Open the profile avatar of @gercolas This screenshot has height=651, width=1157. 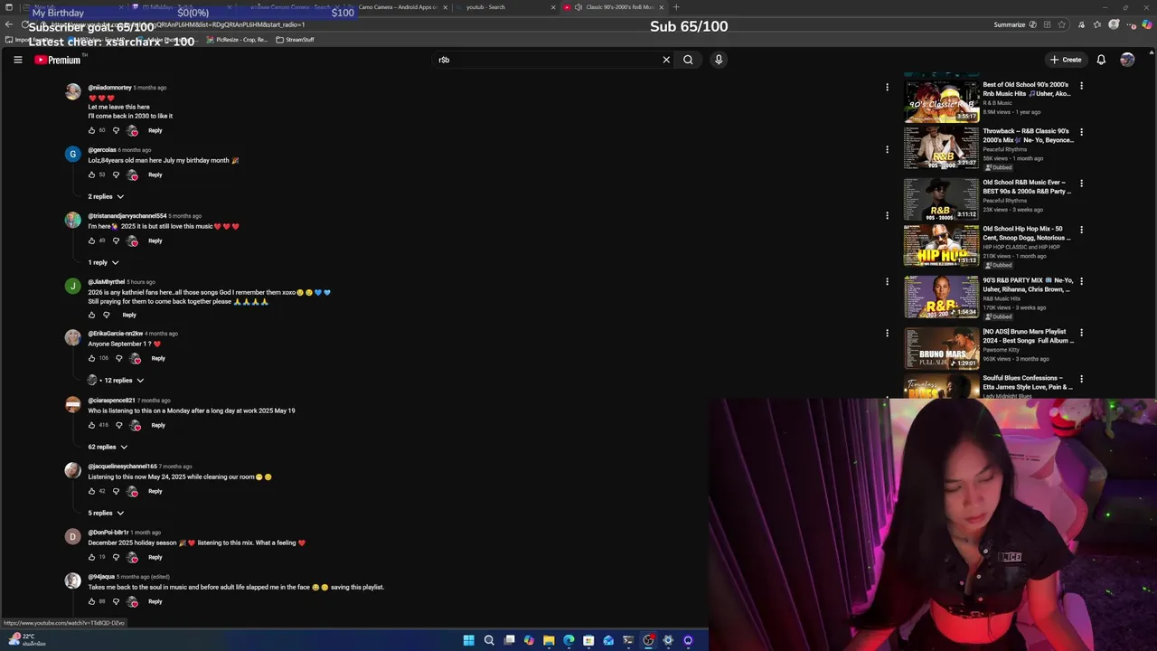pos(72,154)
